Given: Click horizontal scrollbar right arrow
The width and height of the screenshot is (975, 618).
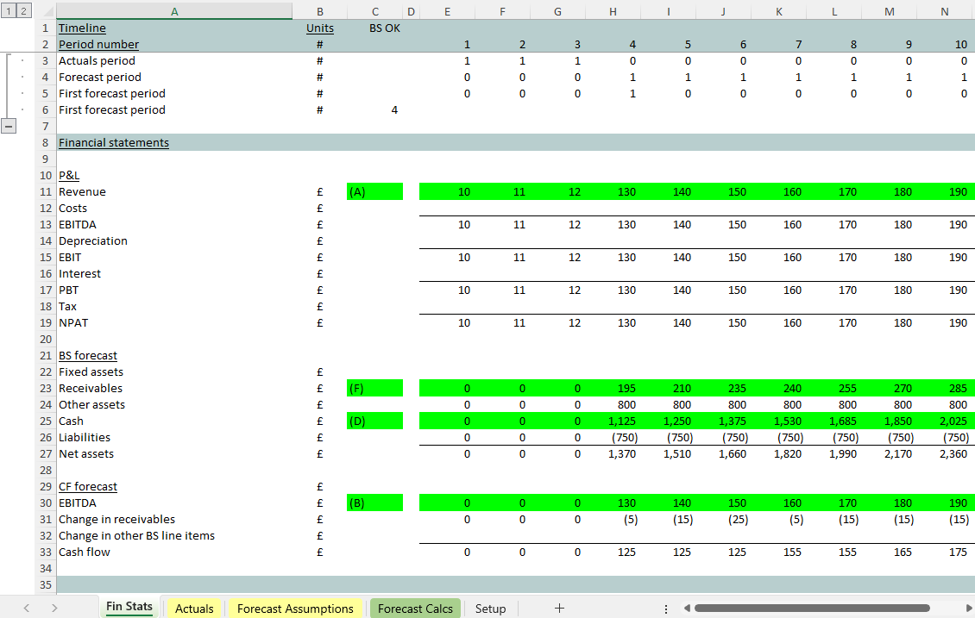Looking at the screenshot, I should tap(966, 609).
